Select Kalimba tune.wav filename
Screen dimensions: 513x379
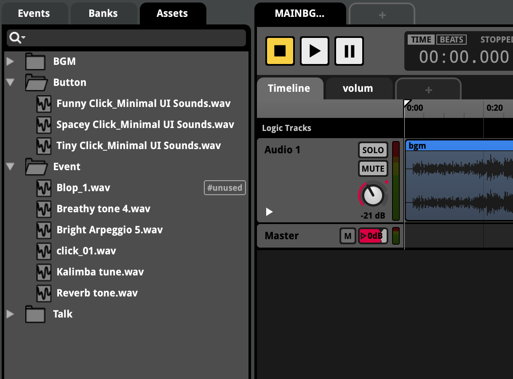click(100, 272)
